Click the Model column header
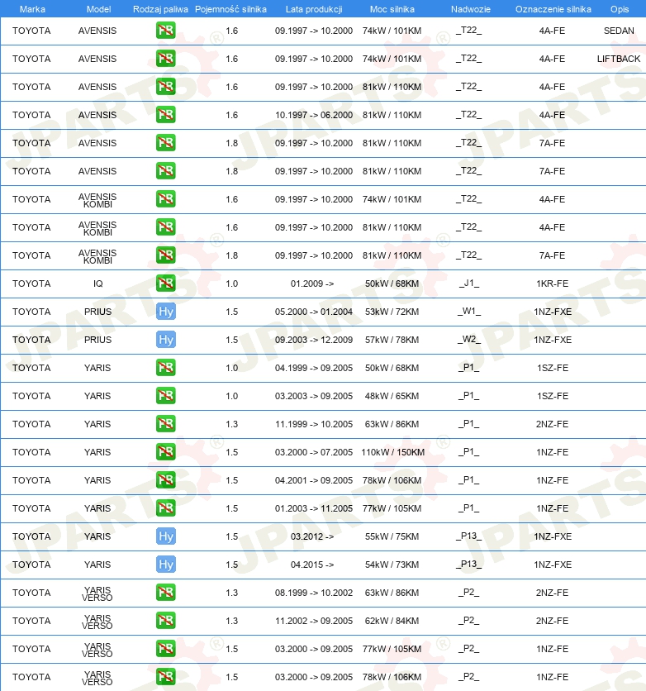The width and height of the screenshot is (646, 691). click(98, 9)
